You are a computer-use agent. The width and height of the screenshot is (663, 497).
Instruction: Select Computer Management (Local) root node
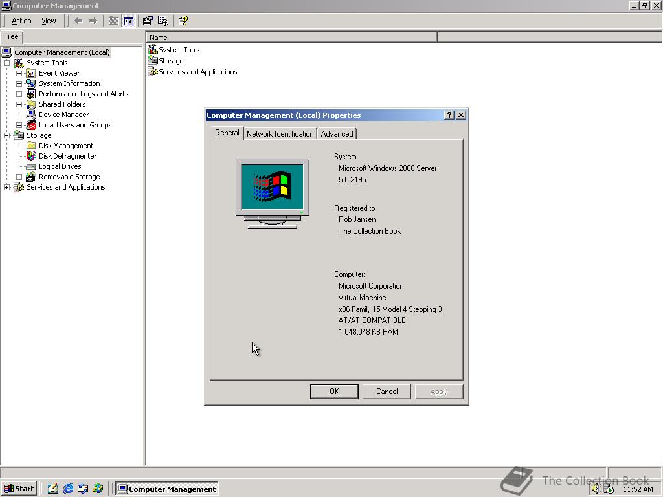(x=62, y=52)
